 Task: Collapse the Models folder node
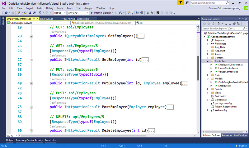(x=208, y=79)
